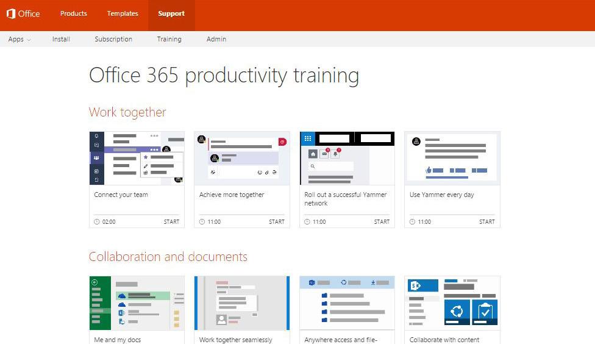The width and height of the screenshot is (595, 344).
Task: Open the Training section
Action: pos(169,39)
